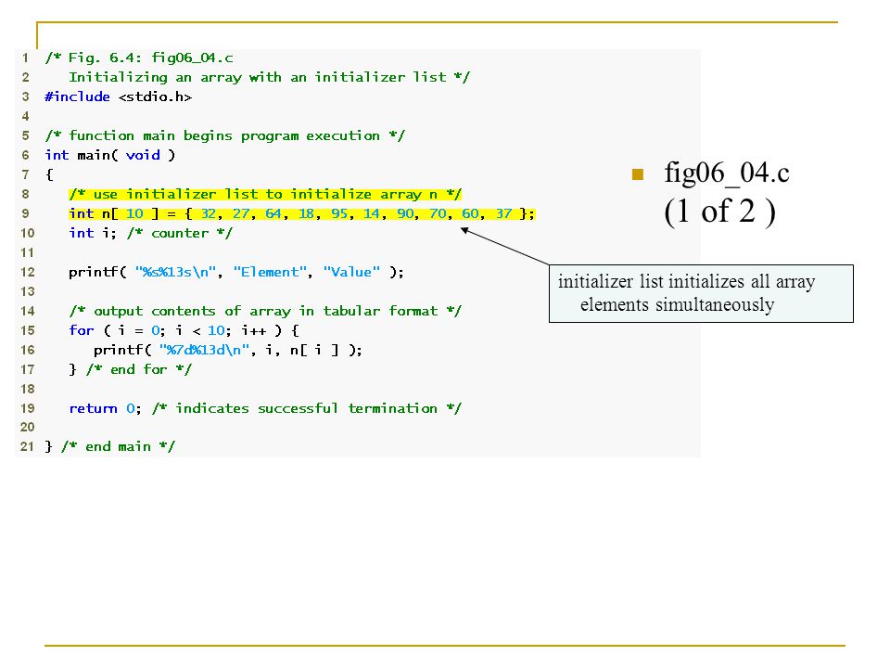Click 'int n[ 10 ]' declaration on line 9
The height and width of the screenshot is (668, 890).
(x=113, y=213)
